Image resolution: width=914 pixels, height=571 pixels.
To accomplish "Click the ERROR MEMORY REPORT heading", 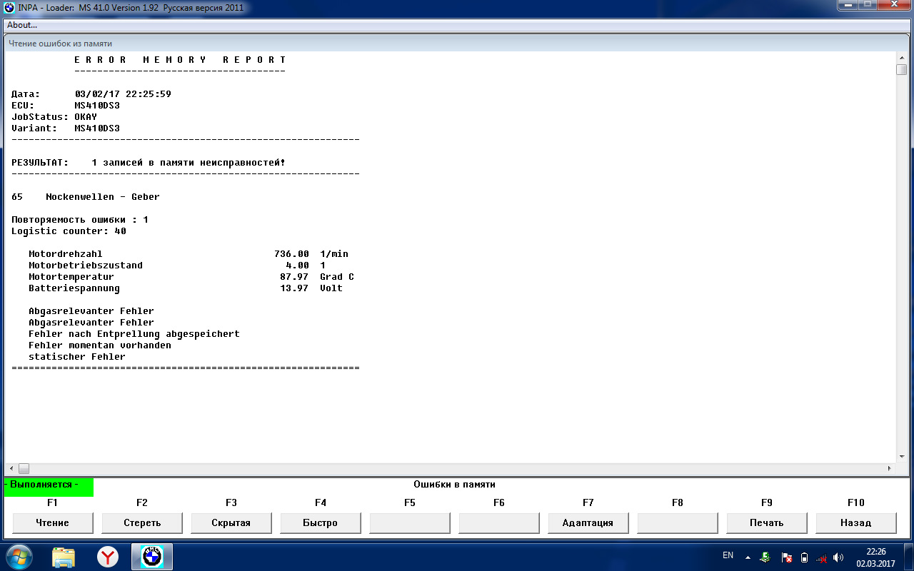I will (180, 60).
